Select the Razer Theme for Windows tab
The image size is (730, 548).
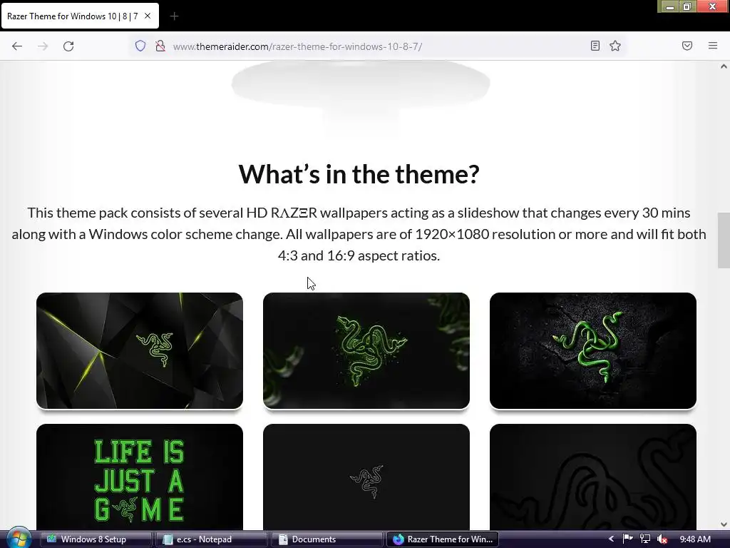coord(80,16)
